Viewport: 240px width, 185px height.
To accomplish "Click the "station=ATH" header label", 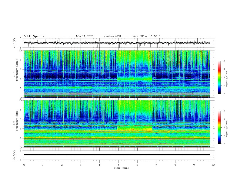I will pos(112,36).
